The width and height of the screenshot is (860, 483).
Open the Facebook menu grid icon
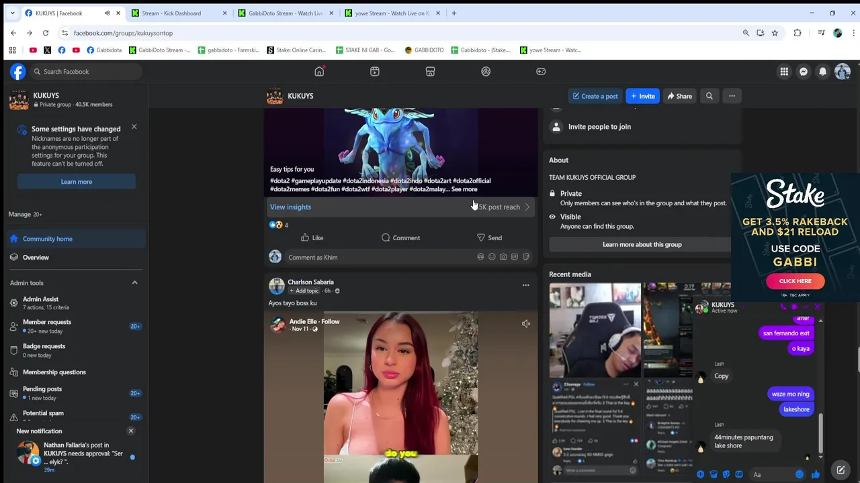(784, 71)
